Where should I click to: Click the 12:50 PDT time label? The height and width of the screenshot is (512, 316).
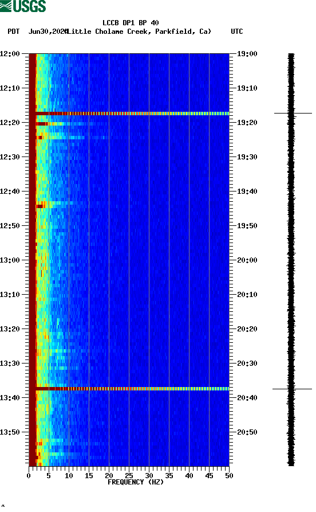tap(10, 226)
